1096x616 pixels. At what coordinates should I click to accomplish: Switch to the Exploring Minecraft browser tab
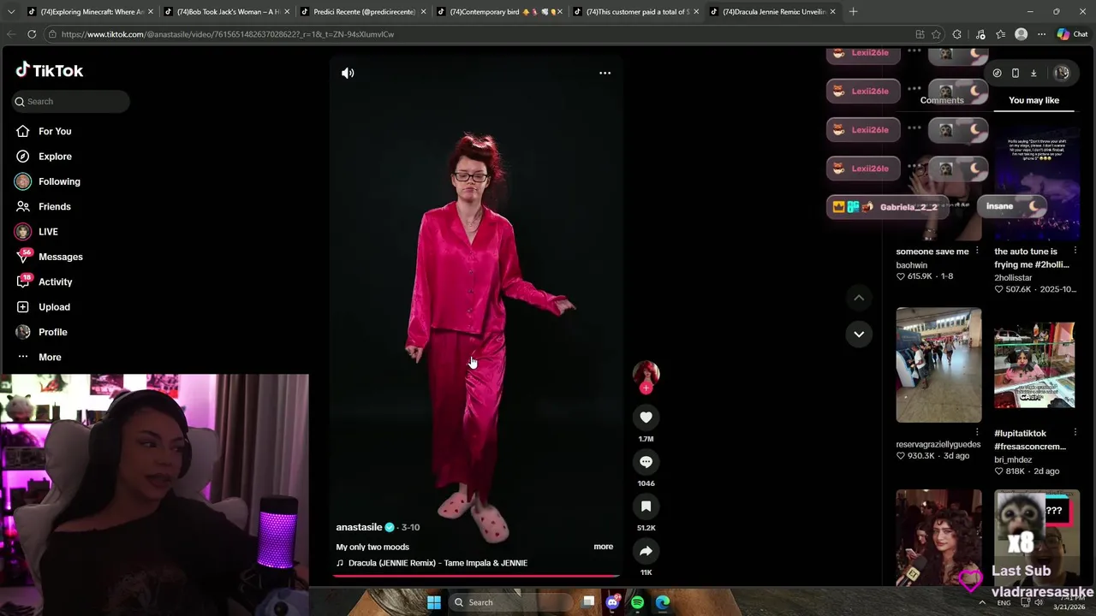tap(89, 12)
